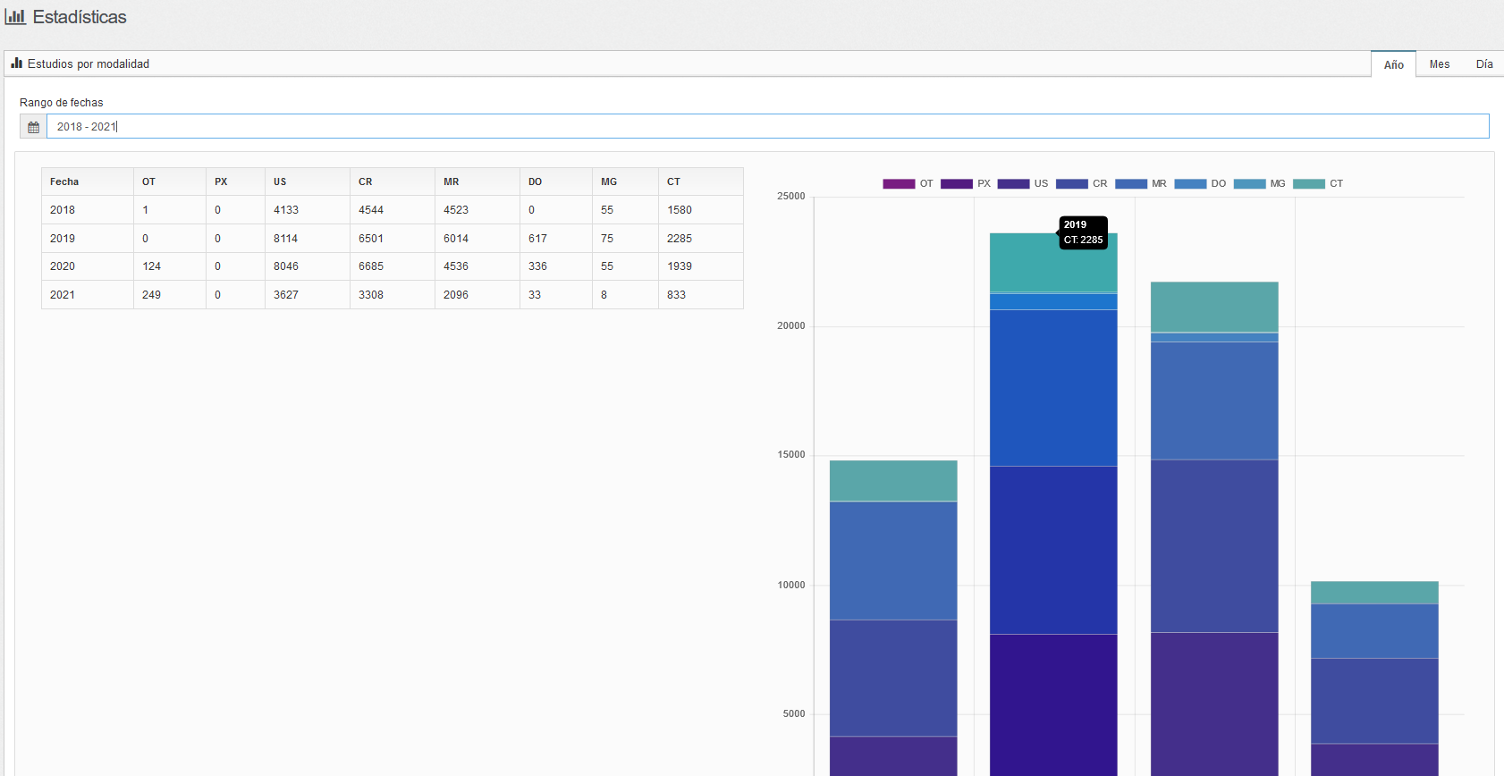The image size is (1504, 776).
Task: Select the 2021 row date cell
Action: [x=88, y=295]
